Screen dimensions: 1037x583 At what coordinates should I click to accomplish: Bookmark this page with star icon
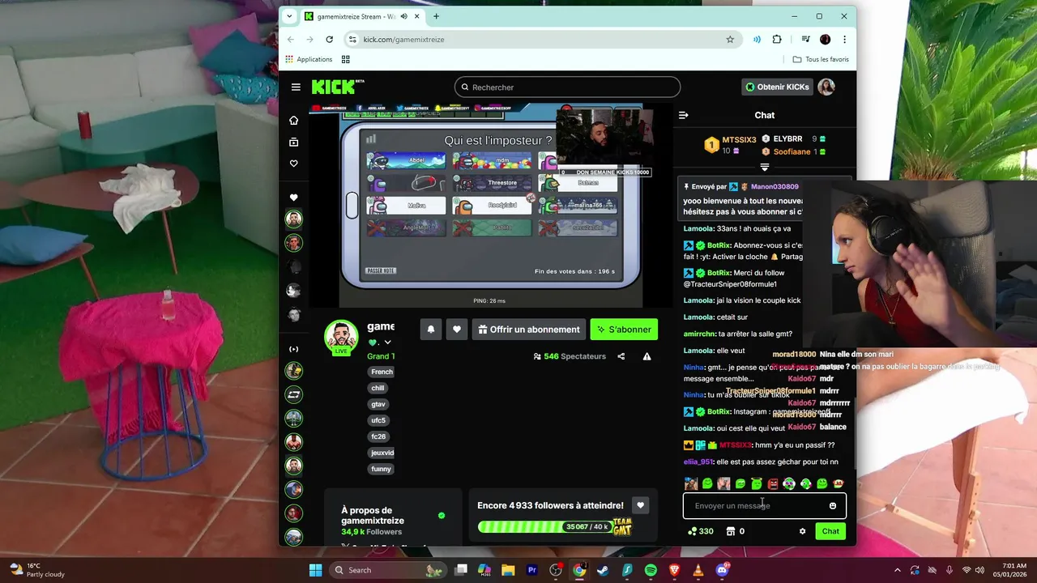click(x=730, y=39)
